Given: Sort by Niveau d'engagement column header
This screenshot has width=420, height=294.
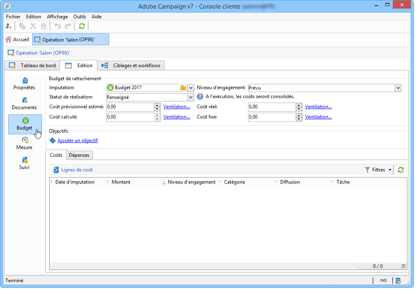Looking at the screenshot, I should (190, 182).
